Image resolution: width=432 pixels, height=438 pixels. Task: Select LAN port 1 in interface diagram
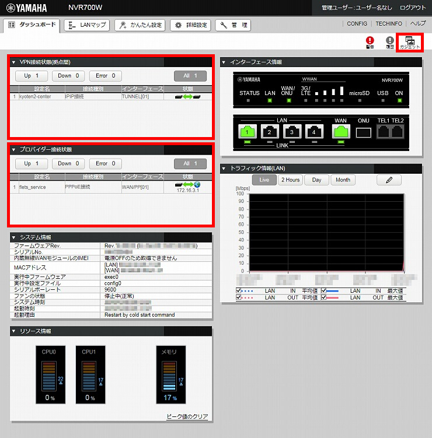(247, 132)
